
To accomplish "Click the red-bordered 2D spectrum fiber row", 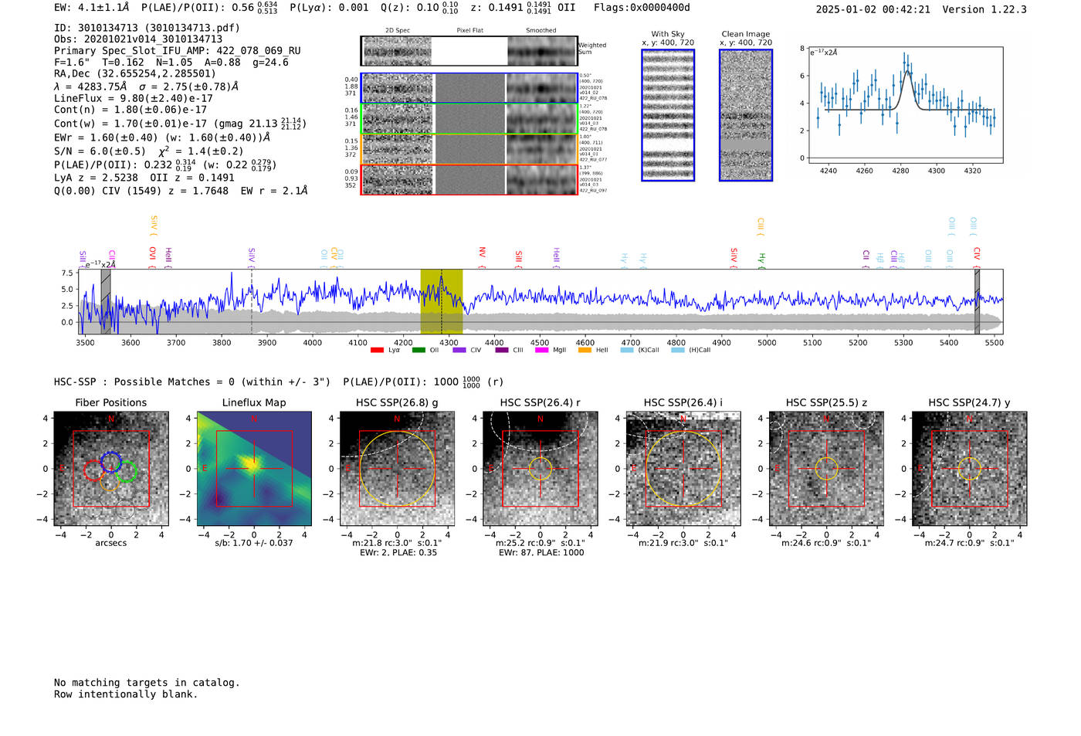I will pyautogui.click(x=469, y=179).
